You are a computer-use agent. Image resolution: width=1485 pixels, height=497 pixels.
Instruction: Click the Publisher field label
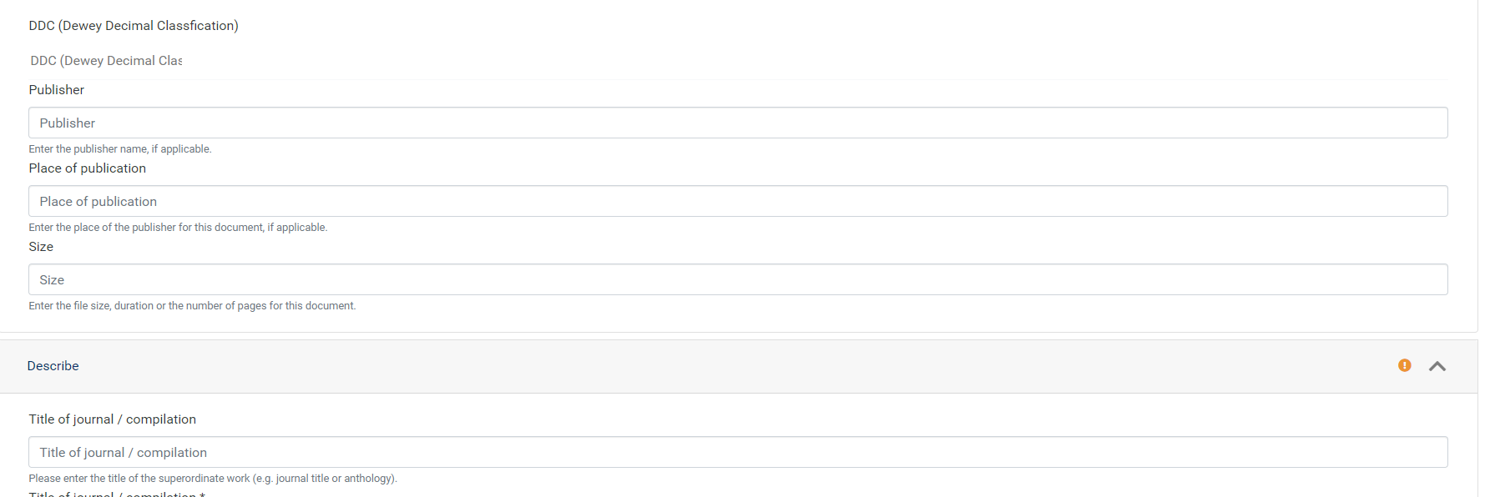pyautogui.click(x=56, y=89)
